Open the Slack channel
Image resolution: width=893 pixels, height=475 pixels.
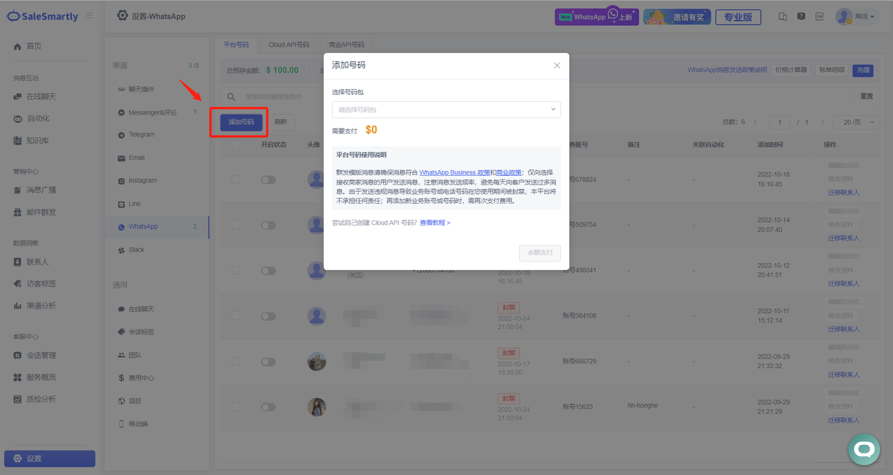(x=136, y=250)
